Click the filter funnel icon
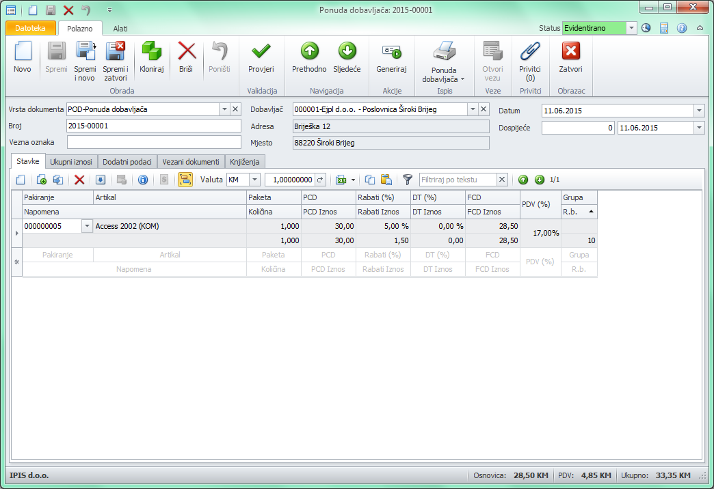Viewport: 714px width, 489px height. 408,180
